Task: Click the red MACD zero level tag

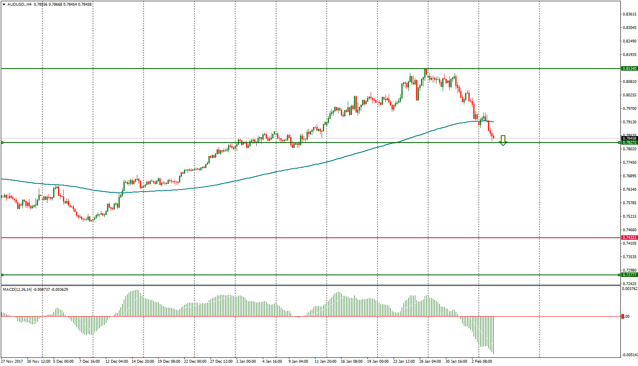Action: pos(622,317)
